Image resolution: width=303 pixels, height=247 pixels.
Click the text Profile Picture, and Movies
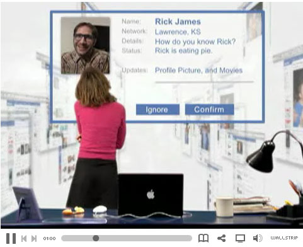pos(198,70)
